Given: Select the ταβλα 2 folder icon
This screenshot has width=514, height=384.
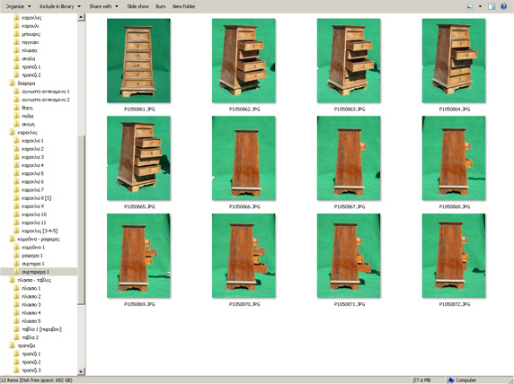Looking at the screenshot, I should (16, 337).
